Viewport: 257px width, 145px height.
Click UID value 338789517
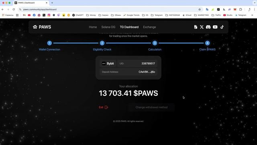tap(148, 64)
